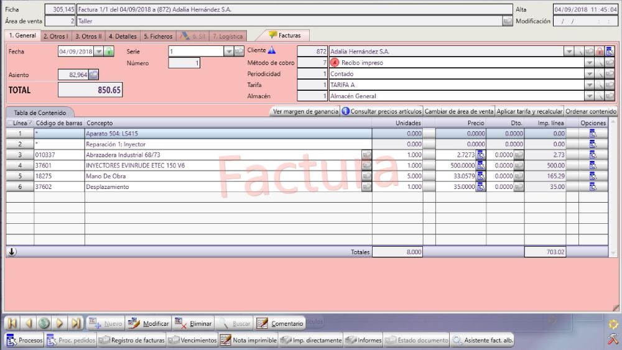Click the green refresh record icon
Viewport: 622px width, 350px height.
(44, 323)
